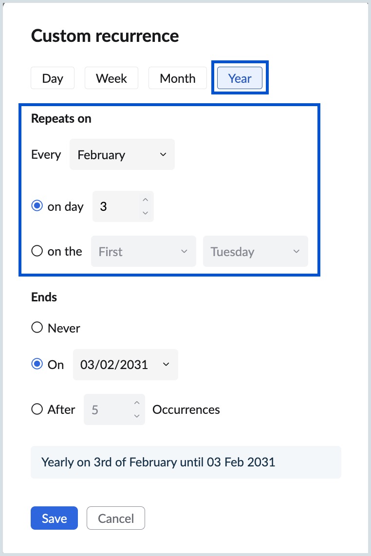Select the 'On' end date option
The width and height of the screenshot is (371, 556).
point(37,364)
